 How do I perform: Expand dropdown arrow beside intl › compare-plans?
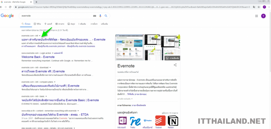pos(55,82)
